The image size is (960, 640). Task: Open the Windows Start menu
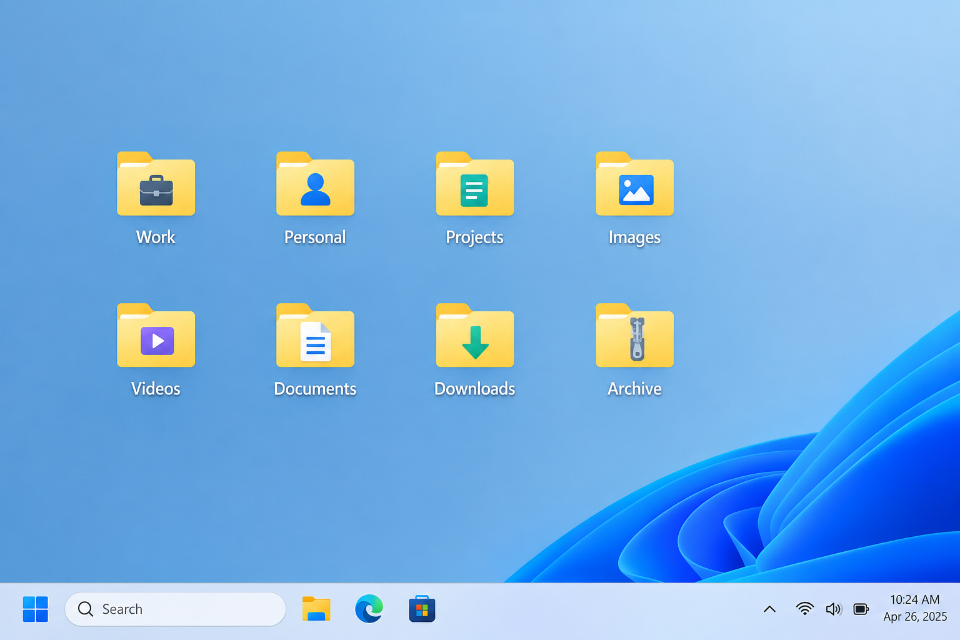[36, 609]
